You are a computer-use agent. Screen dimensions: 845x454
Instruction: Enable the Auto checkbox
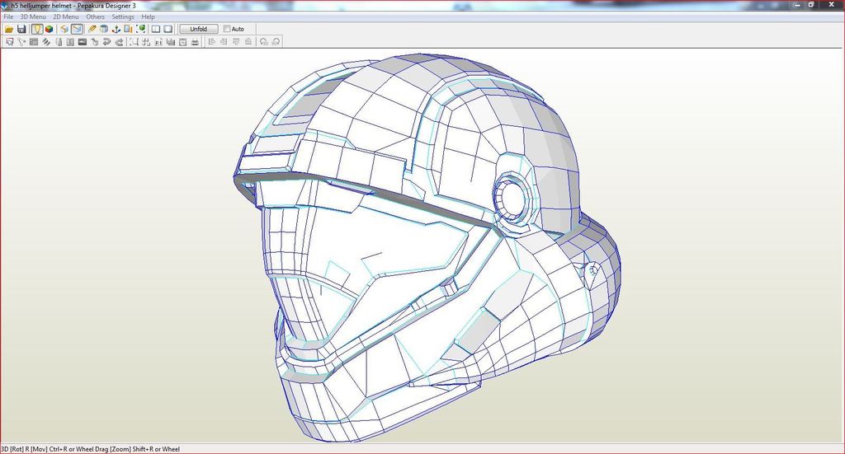[227, 29]
